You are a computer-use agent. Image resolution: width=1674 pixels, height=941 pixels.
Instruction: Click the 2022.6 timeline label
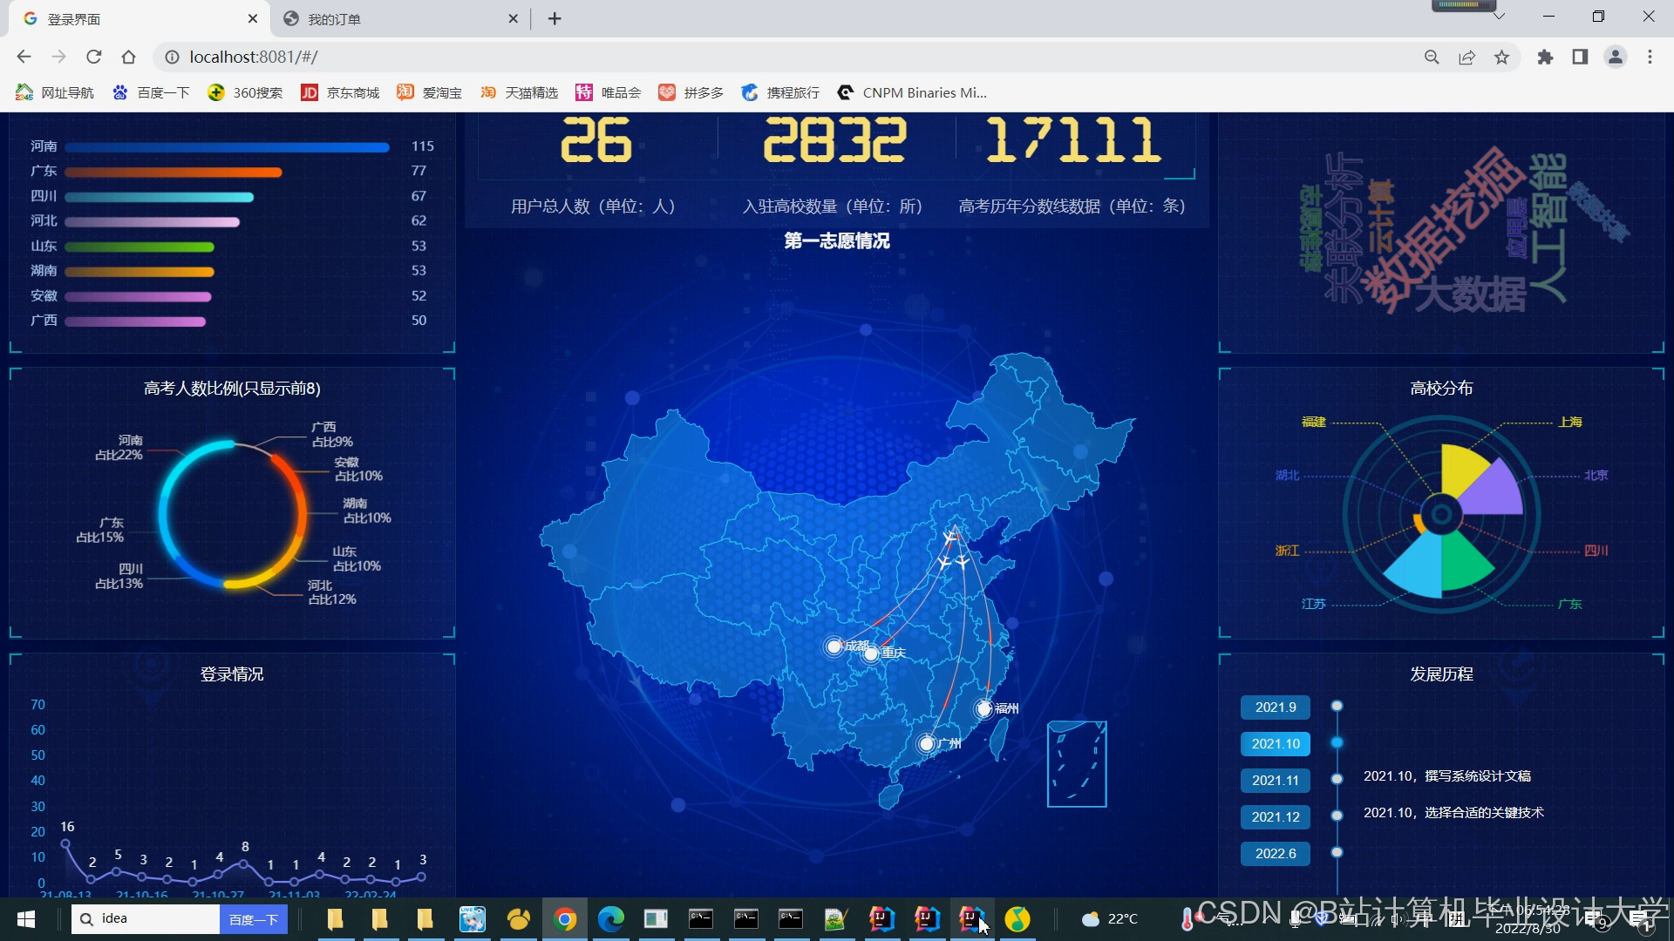[1275, 853]
